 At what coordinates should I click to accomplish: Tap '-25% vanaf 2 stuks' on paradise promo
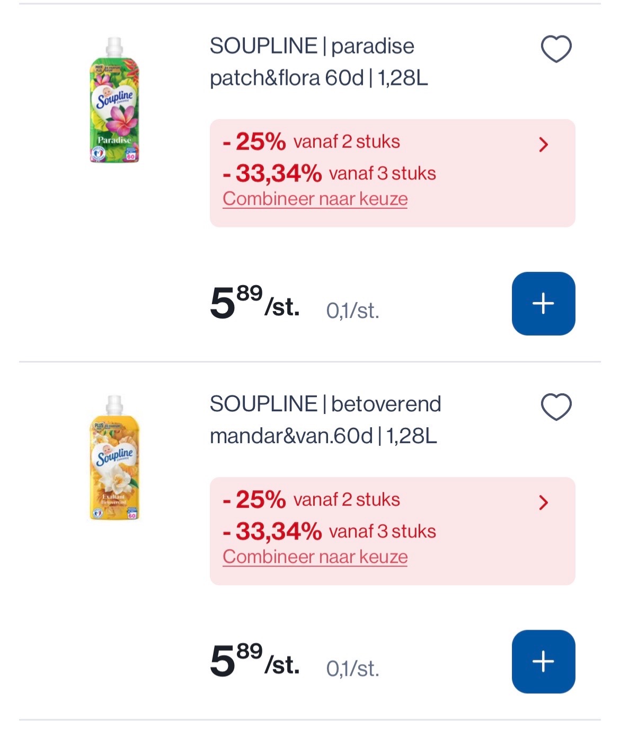click(312, 142)
